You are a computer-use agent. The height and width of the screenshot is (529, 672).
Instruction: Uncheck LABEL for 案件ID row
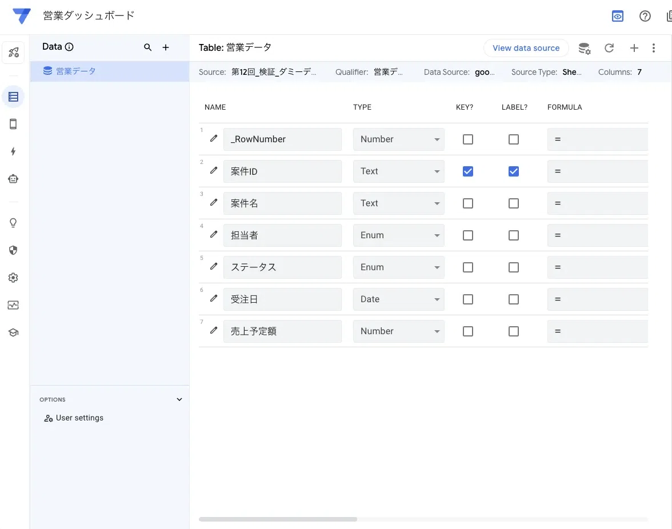click(513, 171)
